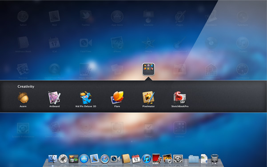This screenshot has width=267, height=167.
Task: Launch Safari compass icon in Dock
Action: point(105,159)
